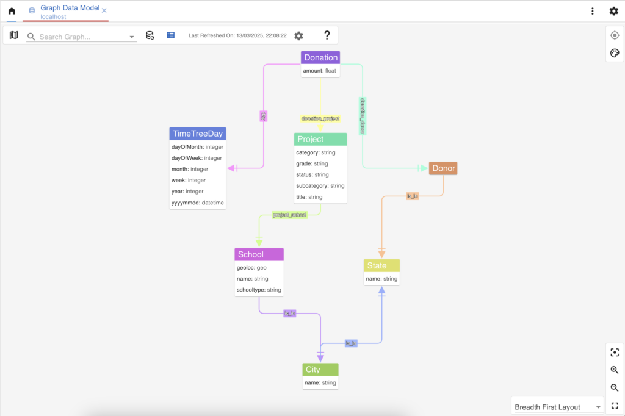Open help with the question mark icon
This screenshot has width=625, height=416.
point(327,35)
